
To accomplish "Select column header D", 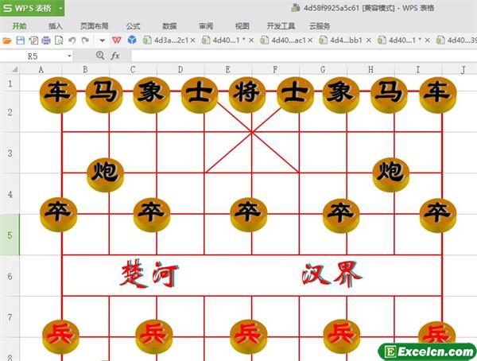I will (180, 70).
